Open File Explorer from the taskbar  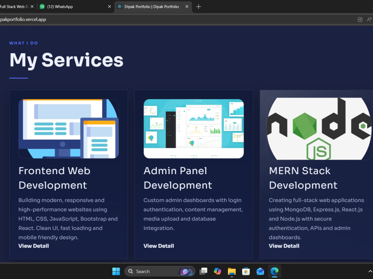click(232, 271)
